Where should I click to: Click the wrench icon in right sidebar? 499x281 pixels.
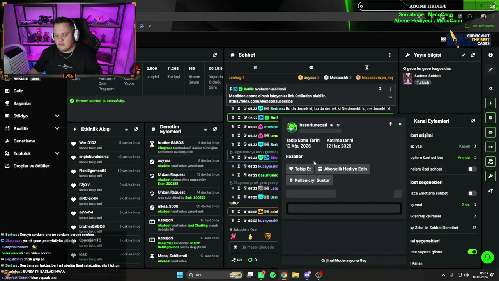(491, 176)
